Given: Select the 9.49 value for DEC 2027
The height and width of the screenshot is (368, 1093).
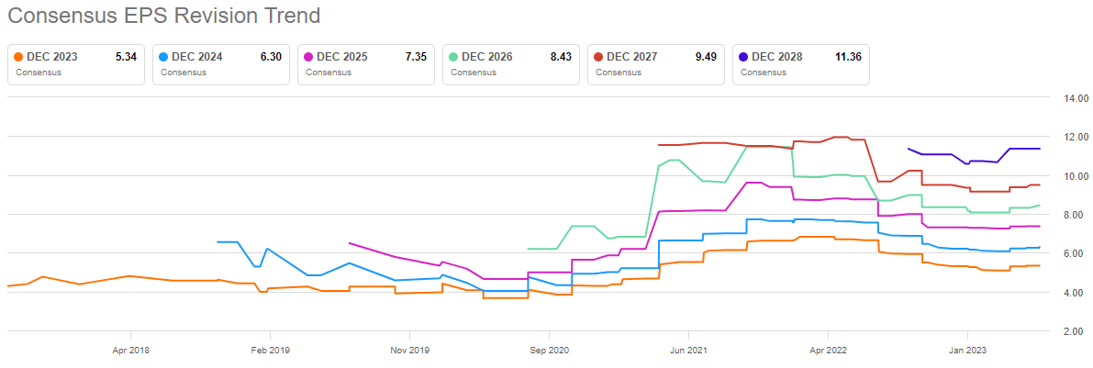Looking at the screenshot, I should 705,57.
